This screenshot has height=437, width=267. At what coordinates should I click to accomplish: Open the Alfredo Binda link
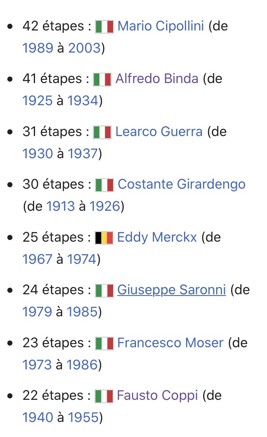pos(156,79)
